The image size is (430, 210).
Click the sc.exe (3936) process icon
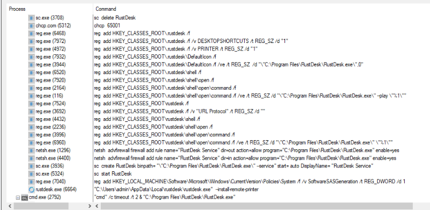pyautogui.click(x=32, y=166)
